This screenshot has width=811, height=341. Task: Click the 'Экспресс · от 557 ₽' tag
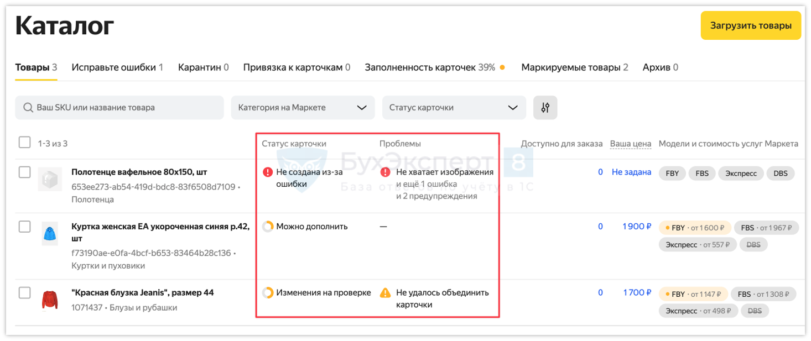[698, 245]
